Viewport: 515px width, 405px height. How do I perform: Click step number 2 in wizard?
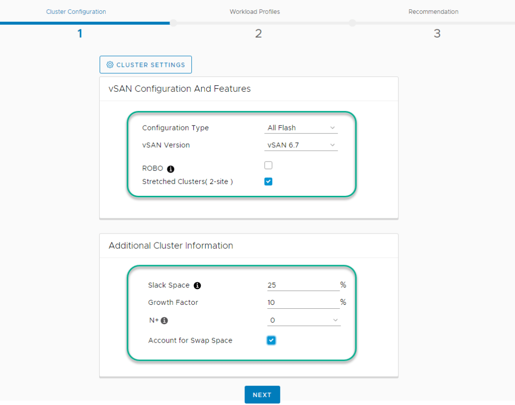pos(258,34)
